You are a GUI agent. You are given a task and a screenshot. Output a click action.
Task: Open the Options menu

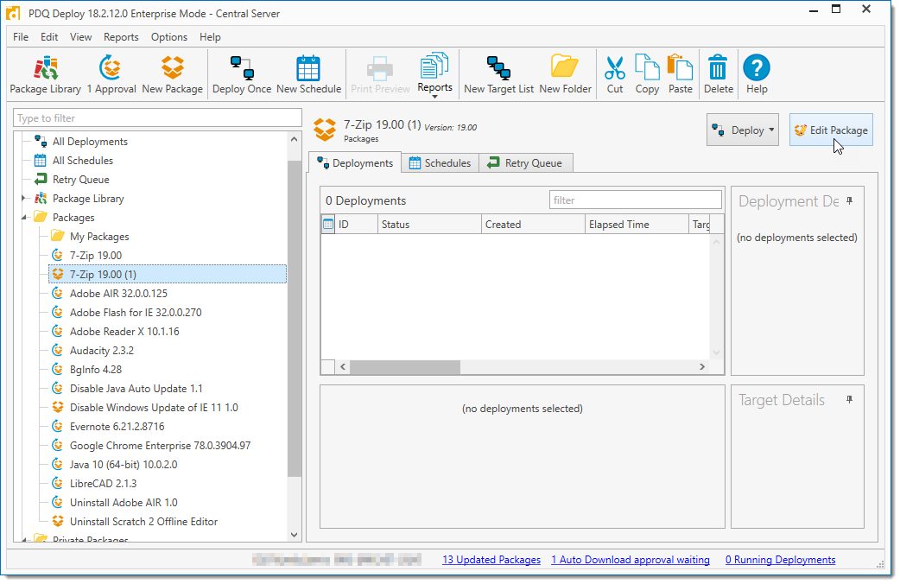pyautogui.click(x=169, y=37)
